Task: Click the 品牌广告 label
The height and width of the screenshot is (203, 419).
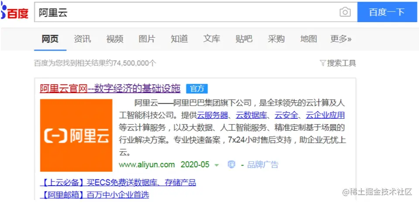Action: coord(263,165)
